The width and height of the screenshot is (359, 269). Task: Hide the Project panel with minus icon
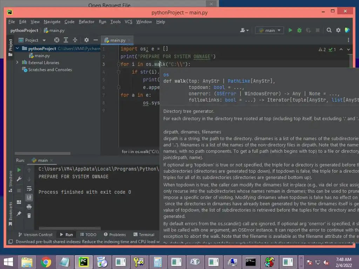pos(95,40)
